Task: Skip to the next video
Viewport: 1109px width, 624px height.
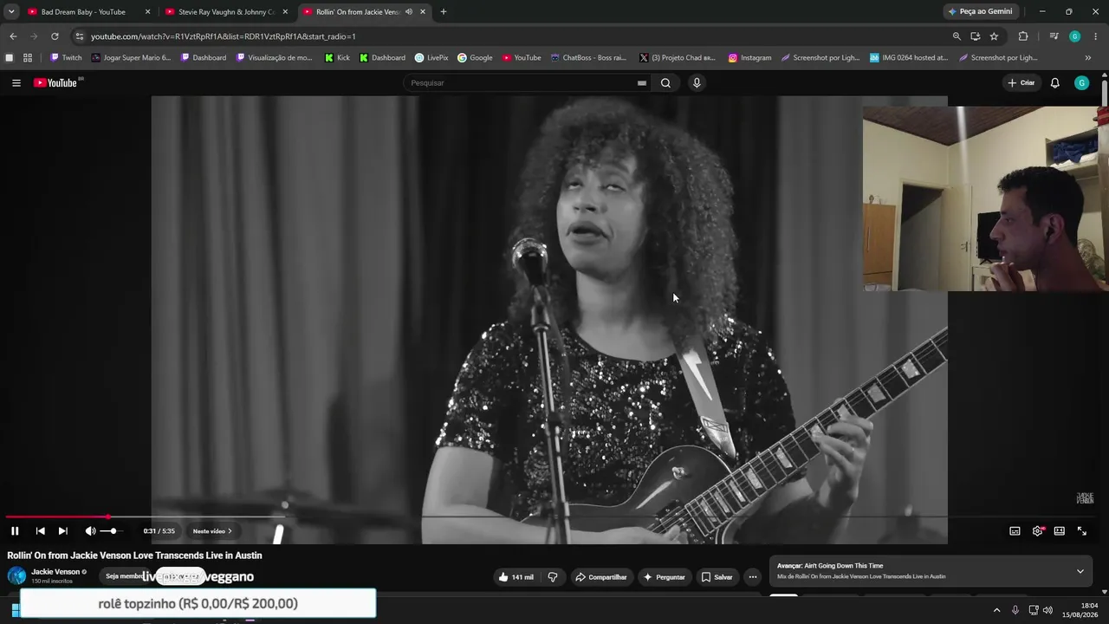Action: click(x=62, y=531)
